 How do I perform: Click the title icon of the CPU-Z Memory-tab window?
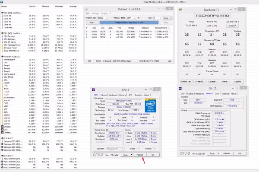(x=180, y=88)
